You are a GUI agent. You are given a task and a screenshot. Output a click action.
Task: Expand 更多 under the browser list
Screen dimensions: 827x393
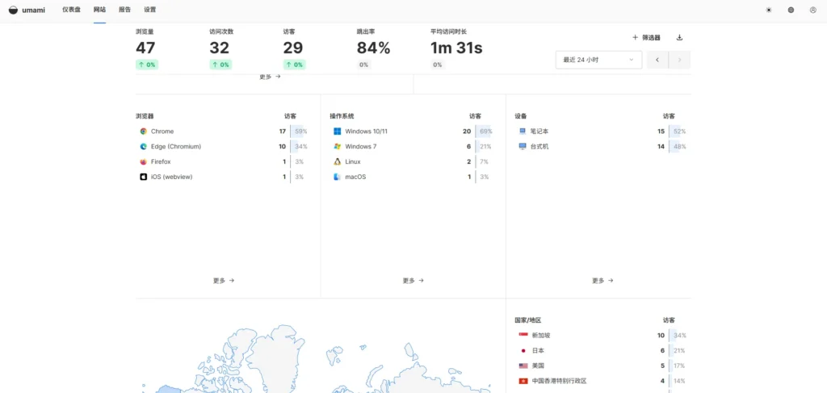pyautogui.click(x=224, y=281)
